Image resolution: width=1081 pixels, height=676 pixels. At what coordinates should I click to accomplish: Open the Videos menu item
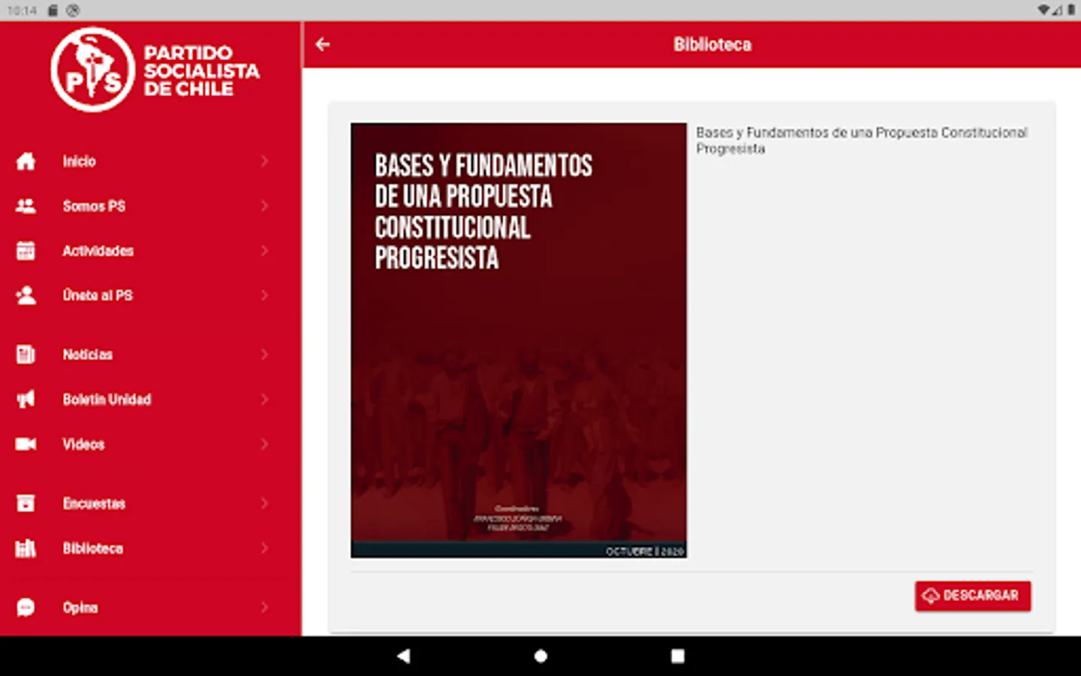[150, 444]
